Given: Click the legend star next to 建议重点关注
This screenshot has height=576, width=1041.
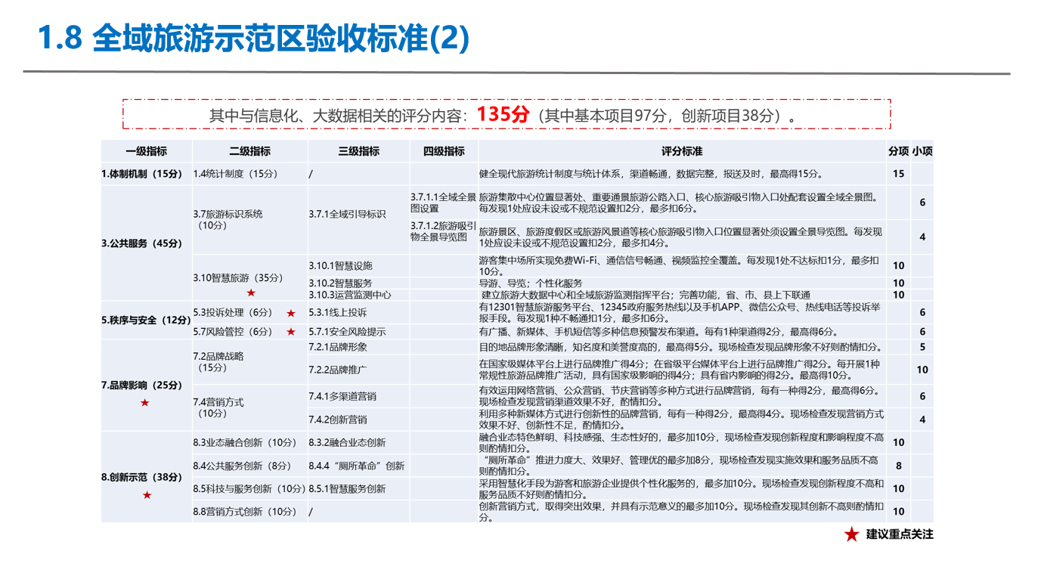Looking at the screenshot, I should click(851, 534).
